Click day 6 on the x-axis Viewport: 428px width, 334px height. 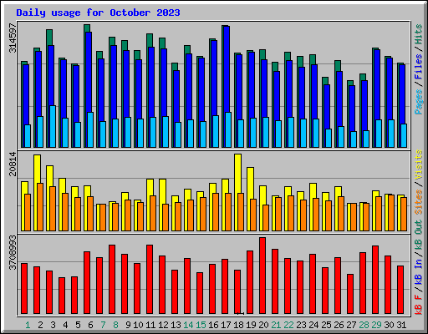(x=90, y=325)
